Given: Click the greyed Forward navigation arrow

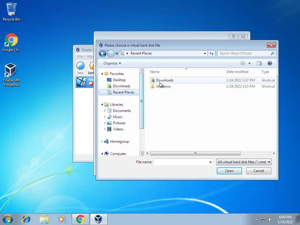Looking at the screenshot, I should pos(111,53).
